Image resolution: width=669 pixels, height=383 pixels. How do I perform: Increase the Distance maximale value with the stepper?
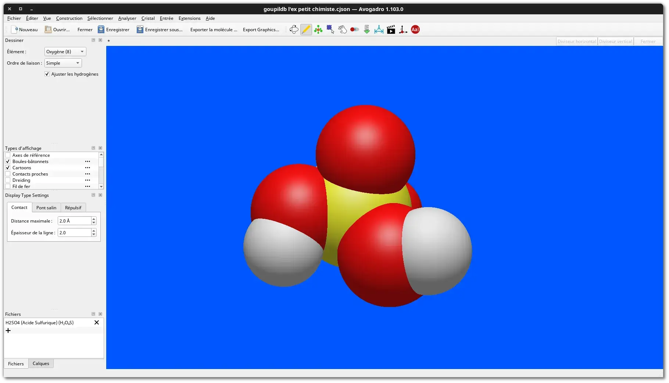point(93,219)
